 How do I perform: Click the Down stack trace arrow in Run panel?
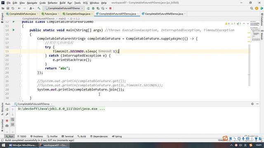[x=12, y=114]
